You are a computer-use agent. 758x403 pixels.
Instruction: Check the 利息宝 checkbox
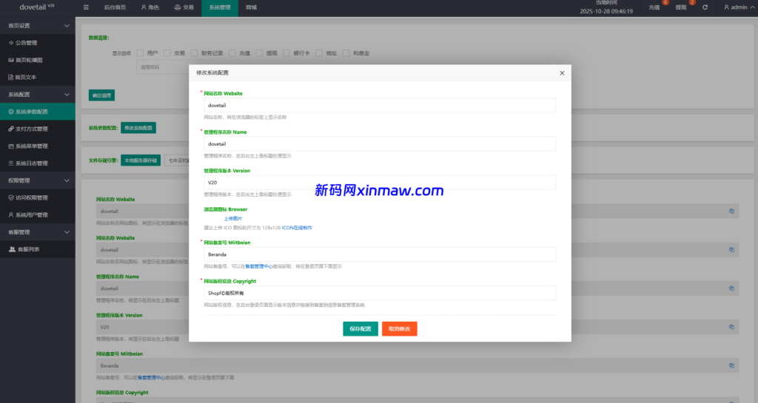point(346,53)
